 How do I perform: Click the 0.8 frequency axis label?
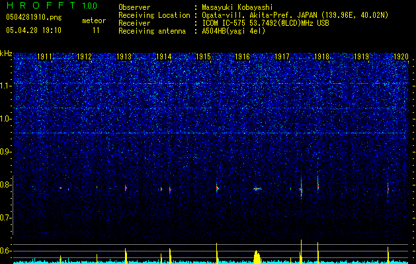[6, 185]
